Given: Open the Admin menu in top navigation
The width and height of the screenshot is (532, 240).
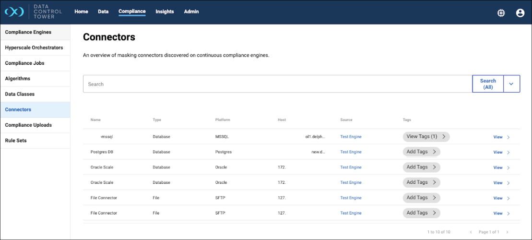Looking at the screenshot, I should pyautogui.click(x=191, y=12).
